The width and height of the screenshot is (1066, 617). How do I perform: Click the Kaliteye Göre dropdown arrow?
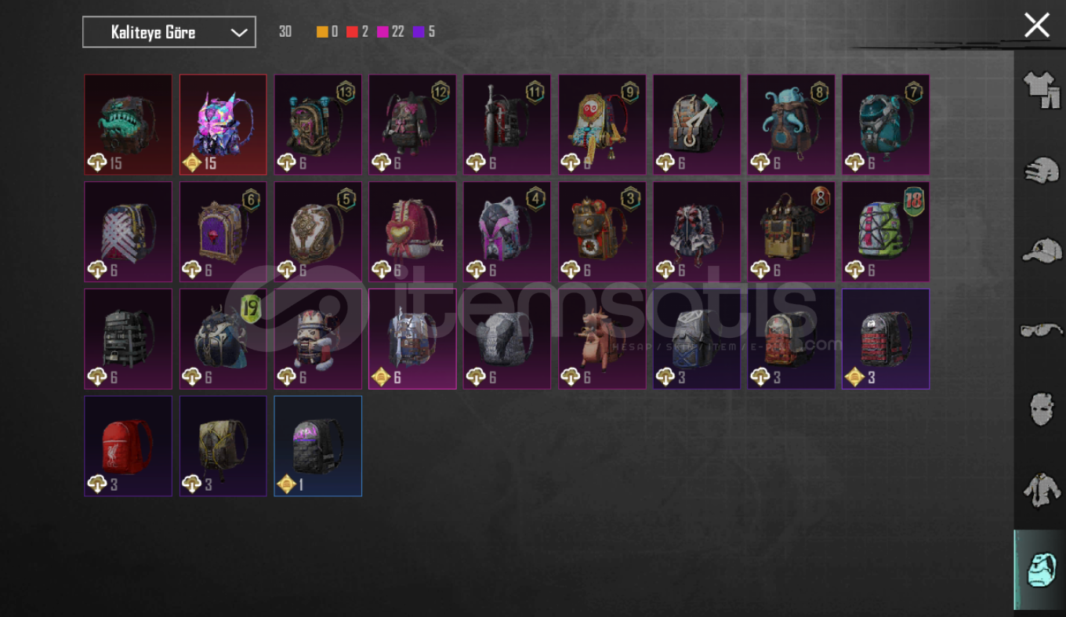click(239, 33)
